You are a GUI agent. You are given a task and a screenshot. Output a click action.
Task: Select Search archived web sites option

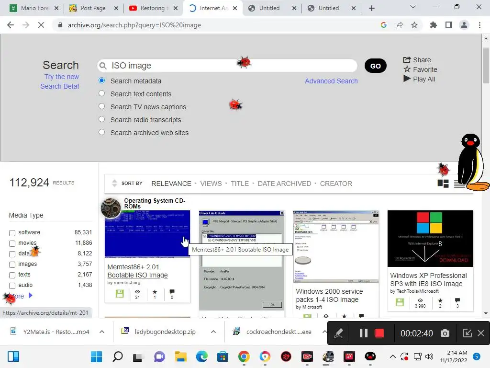101,132
